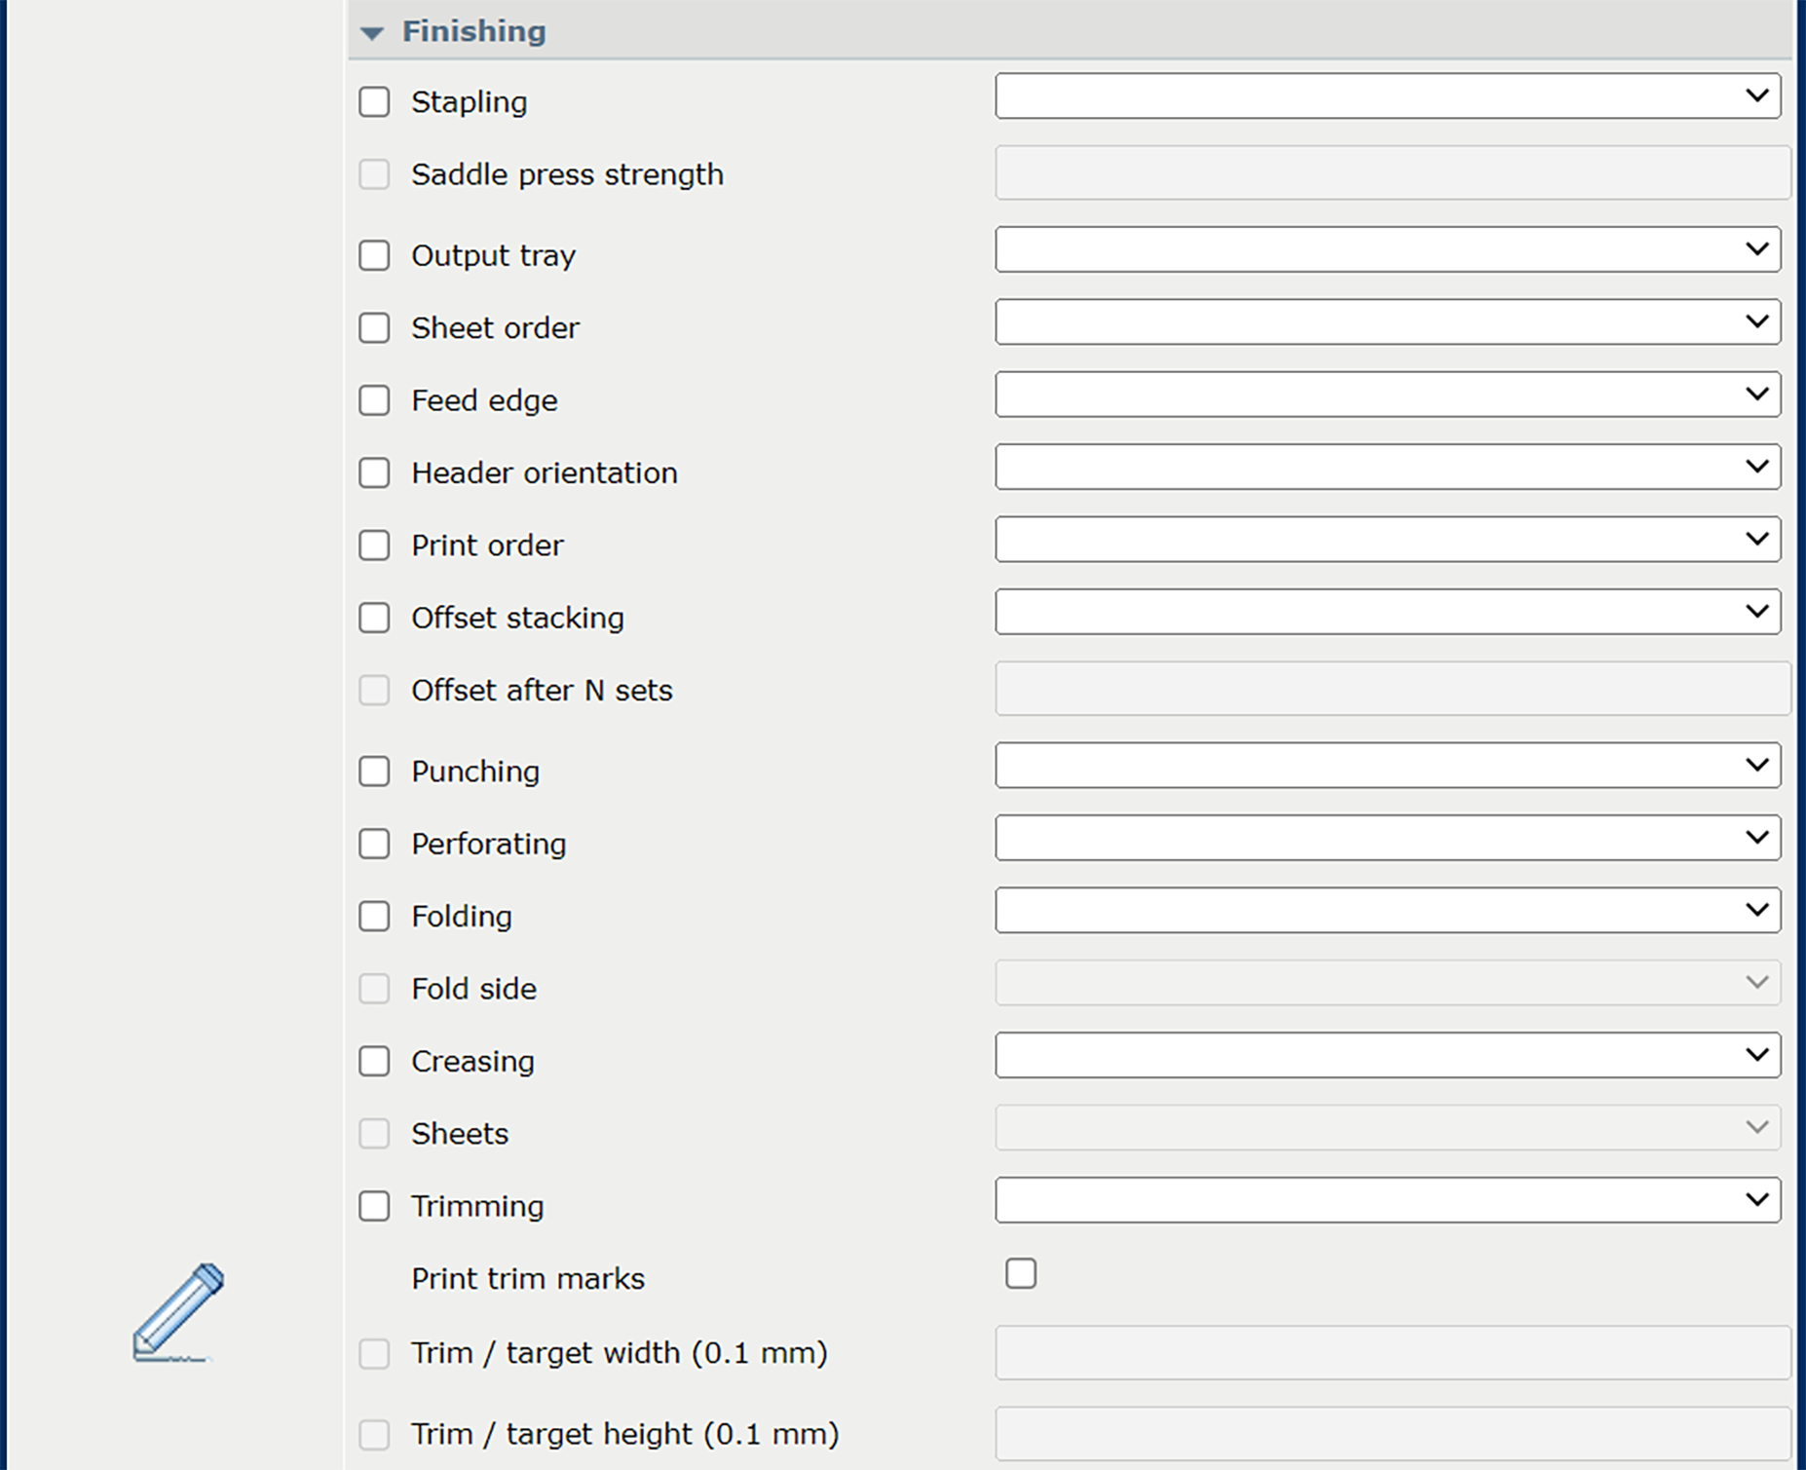Open the Trimming dropdown

(1387, 1200)
